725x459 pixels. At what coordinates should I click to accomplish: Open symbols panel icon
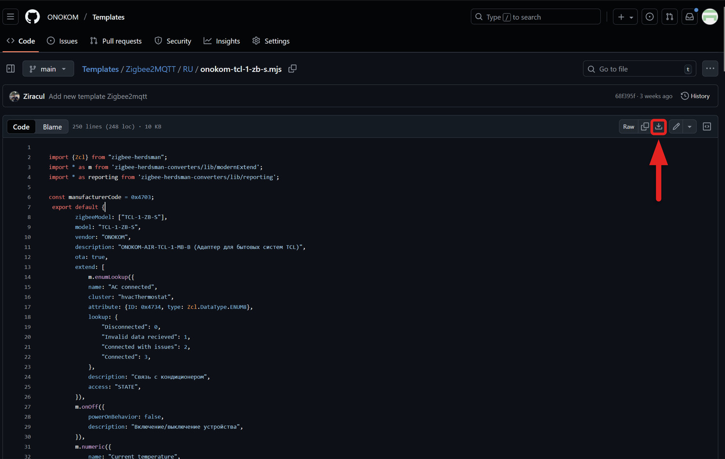707,127
